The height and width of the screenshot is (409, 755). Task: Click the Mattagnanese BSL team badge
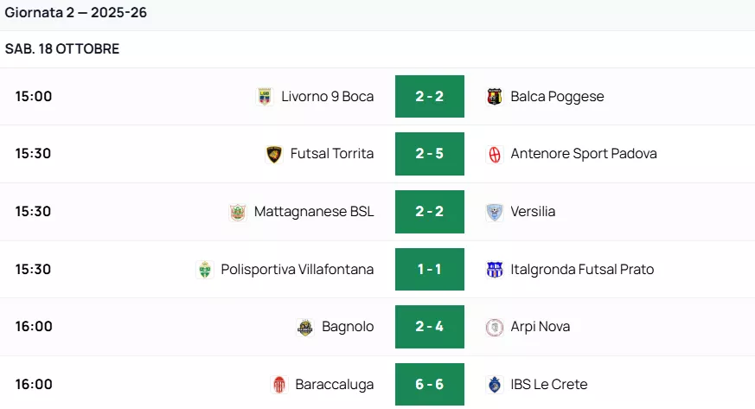click(238, 212)
